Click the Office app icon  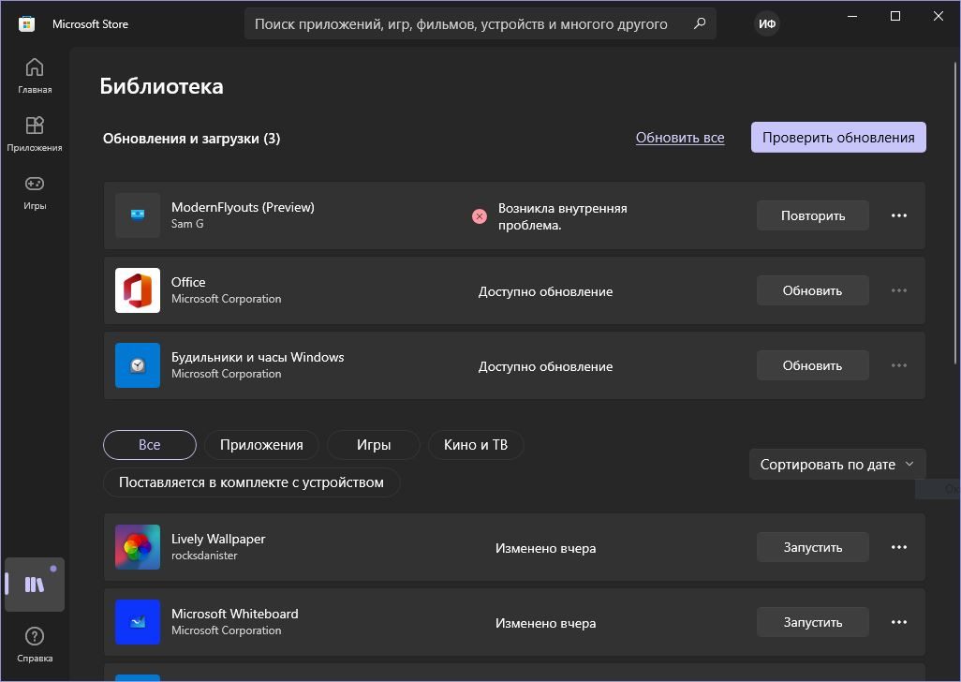[138, 290]
